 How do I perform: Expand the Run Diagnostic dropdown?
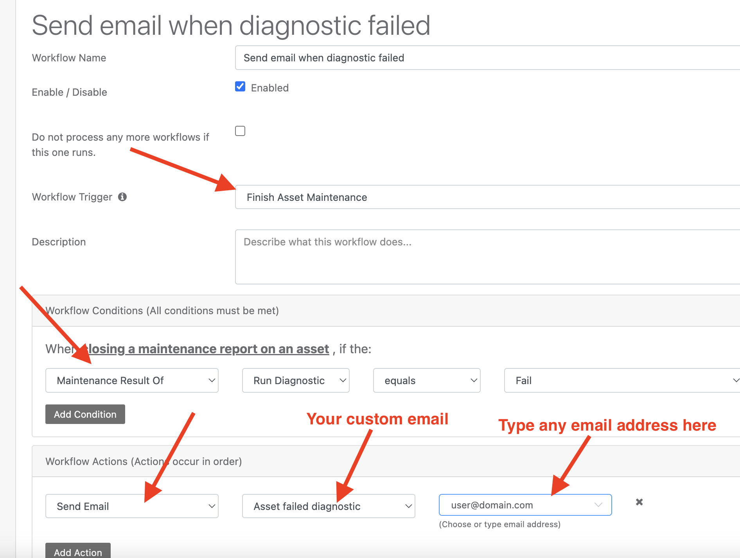tap(295, 381)
